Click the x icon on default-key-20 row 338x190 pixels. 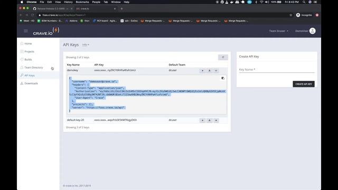pyautogui.click(x=202, y=120)
